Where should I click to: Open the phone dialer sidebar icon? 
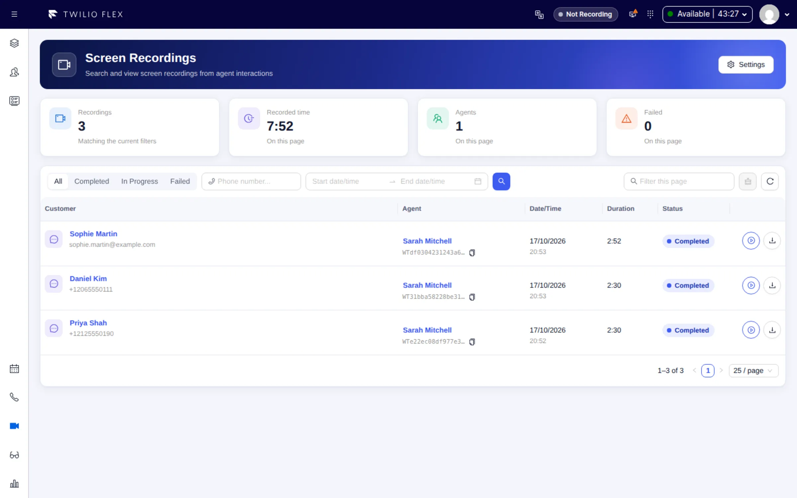click(x=14, y=397)
